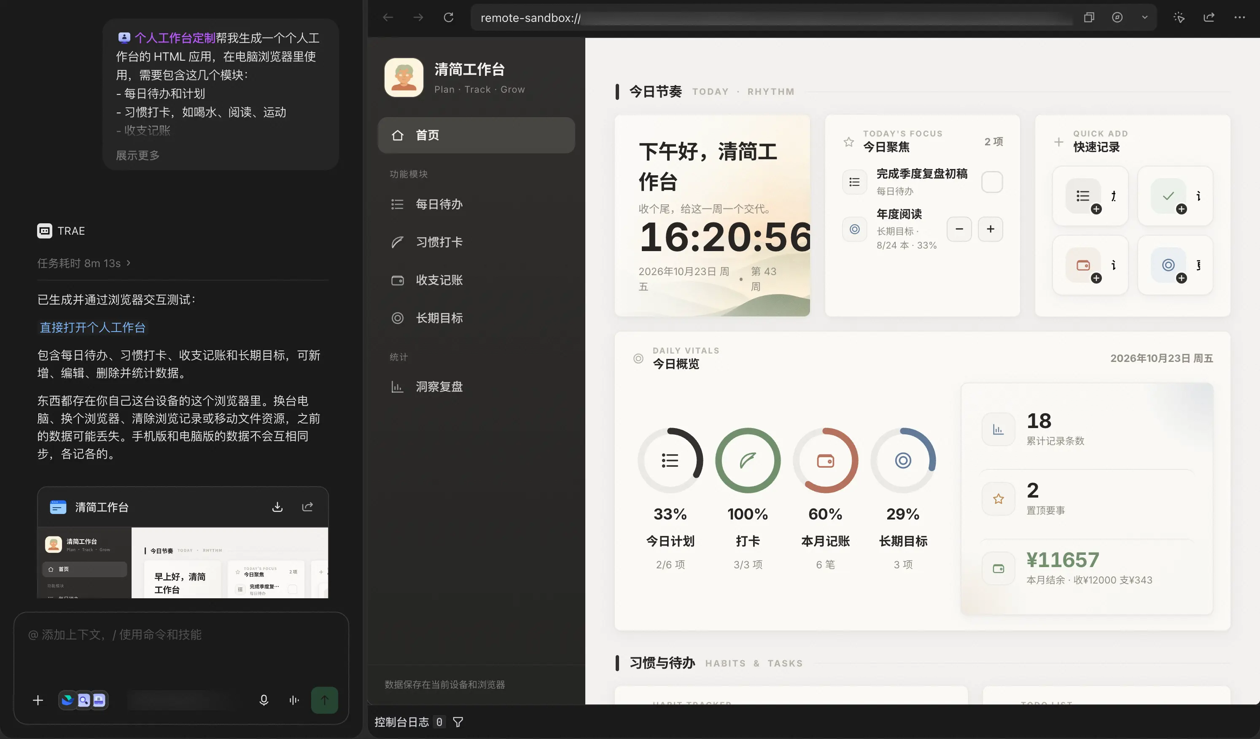Viewport: 1260px width, 739px height.
Task: Quick add a long-term goal
Action: pyautogui.click(x=1175, y=265)
